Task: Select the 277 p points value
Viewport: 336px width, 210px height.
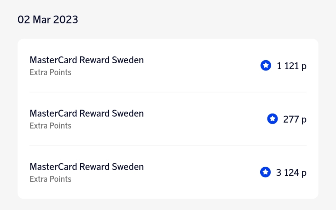Action: coord(295,119)
